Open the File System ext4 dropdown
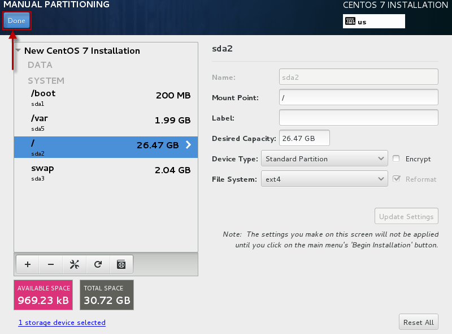This screenshot has width=452, height=334. pos(324,179)
